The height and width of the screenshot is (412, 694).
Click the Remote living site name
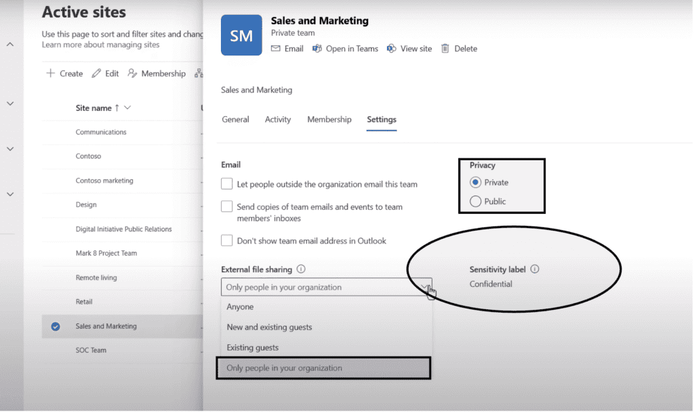pos(96,278)
